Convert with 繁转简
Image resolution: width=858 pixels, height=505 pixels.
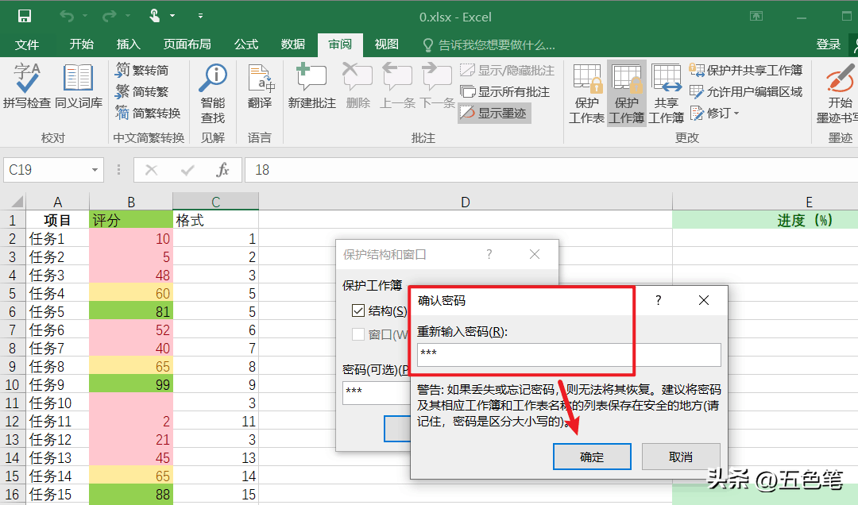point(142,70)
